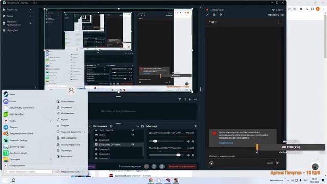This screenshot has height=184, width=327.
Task: Click the replay buffer button in the footer
Action: pyautogui.click(x=154, y=166)
